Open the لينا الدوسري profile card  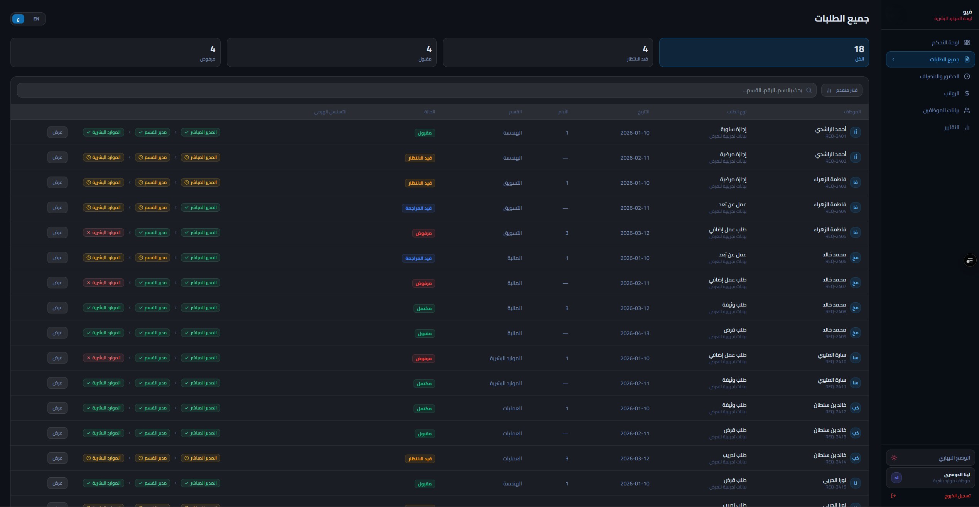tap(930, 478)
